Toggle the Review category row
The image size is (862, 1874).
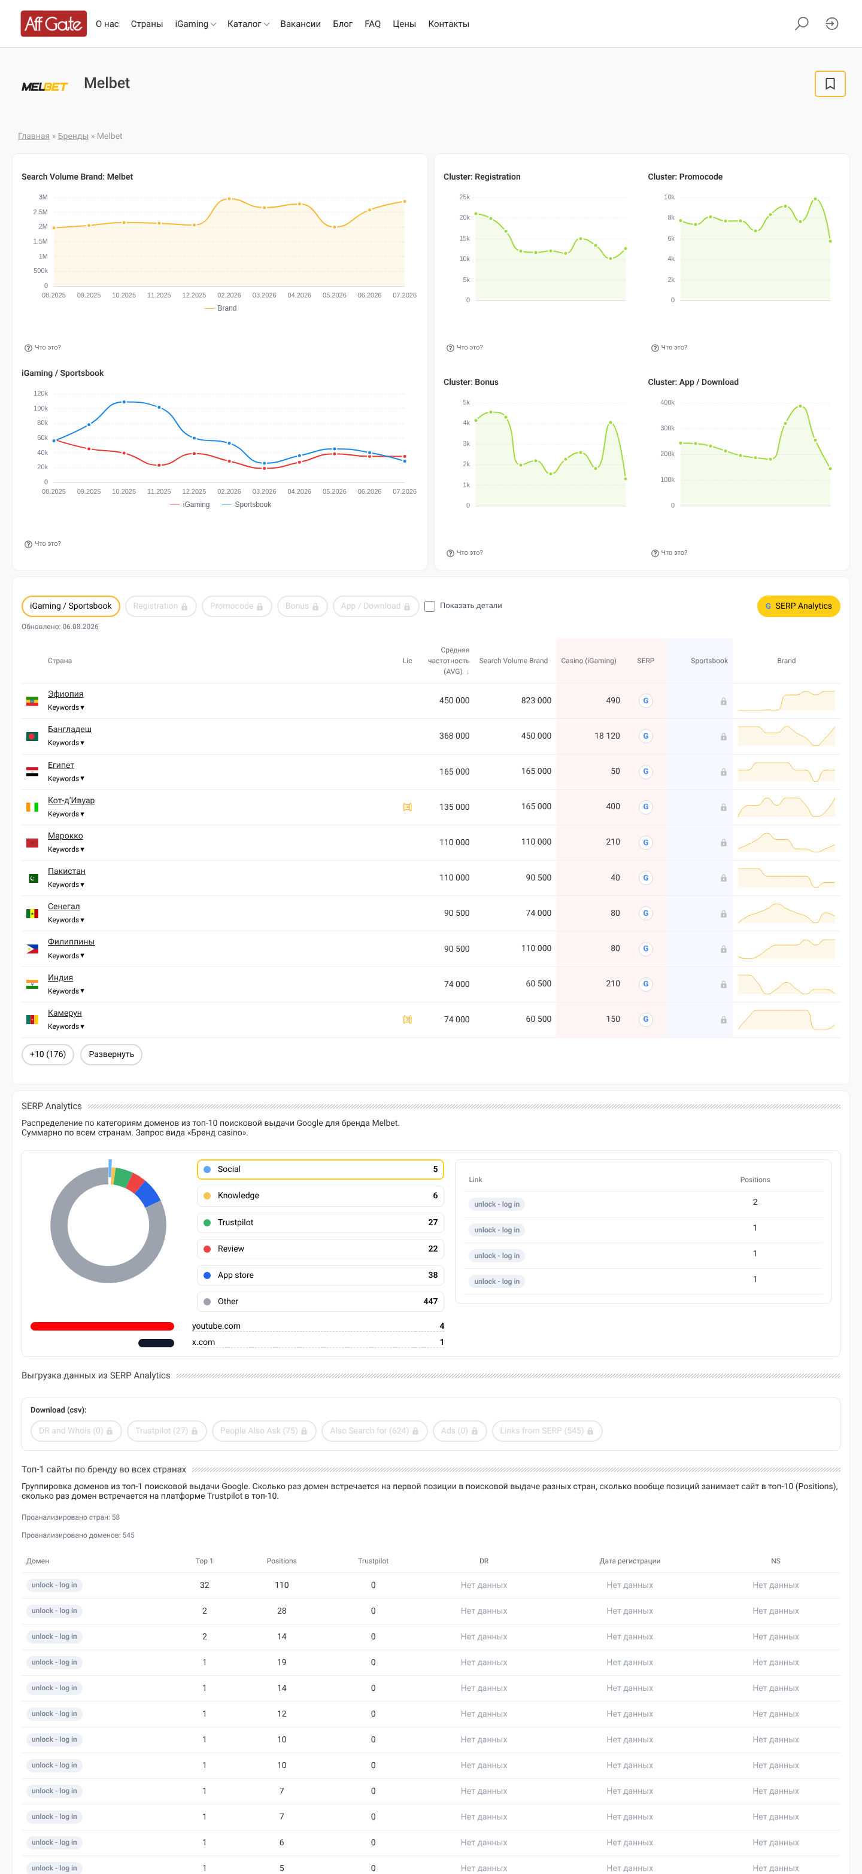point(320,1249)
